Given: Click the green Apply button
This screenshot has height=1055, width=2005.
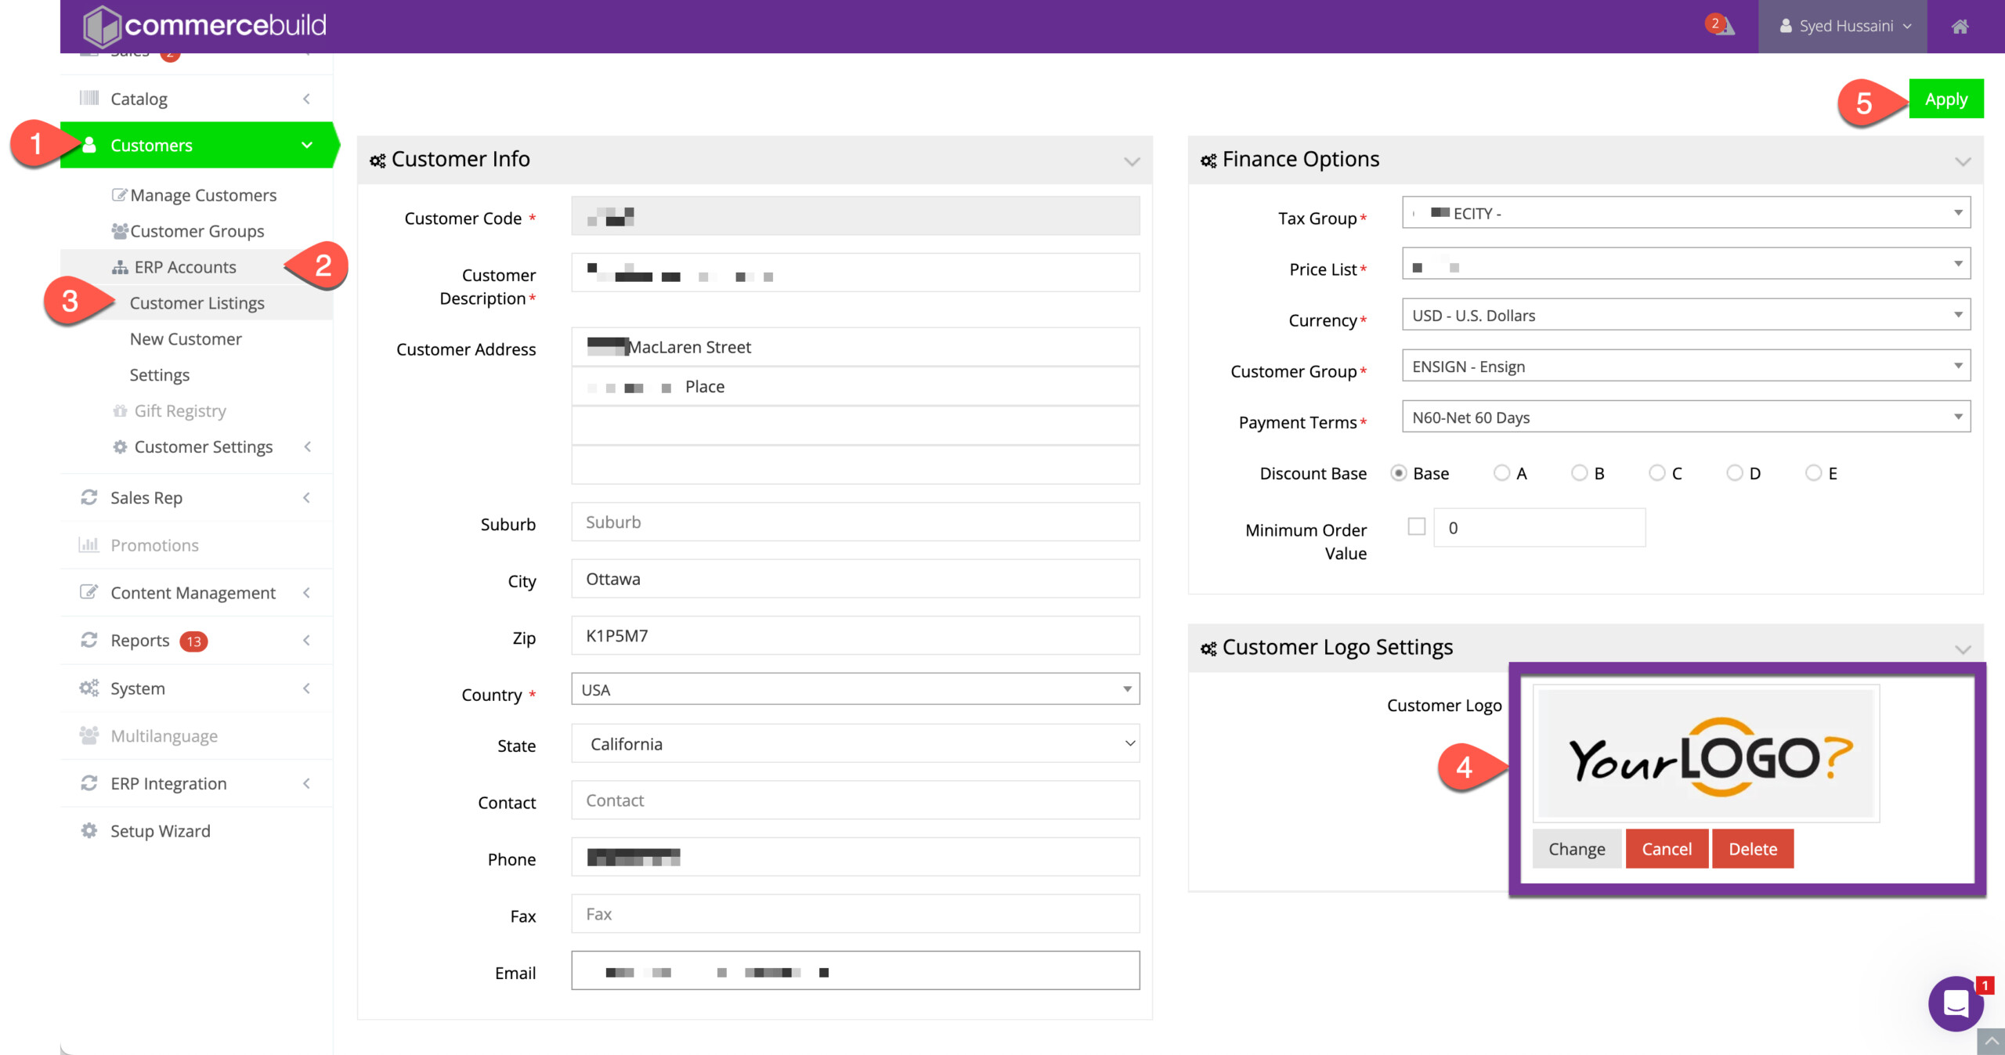Looking at the screenshot, I should pyautogui.click(x=1945, y=99).
